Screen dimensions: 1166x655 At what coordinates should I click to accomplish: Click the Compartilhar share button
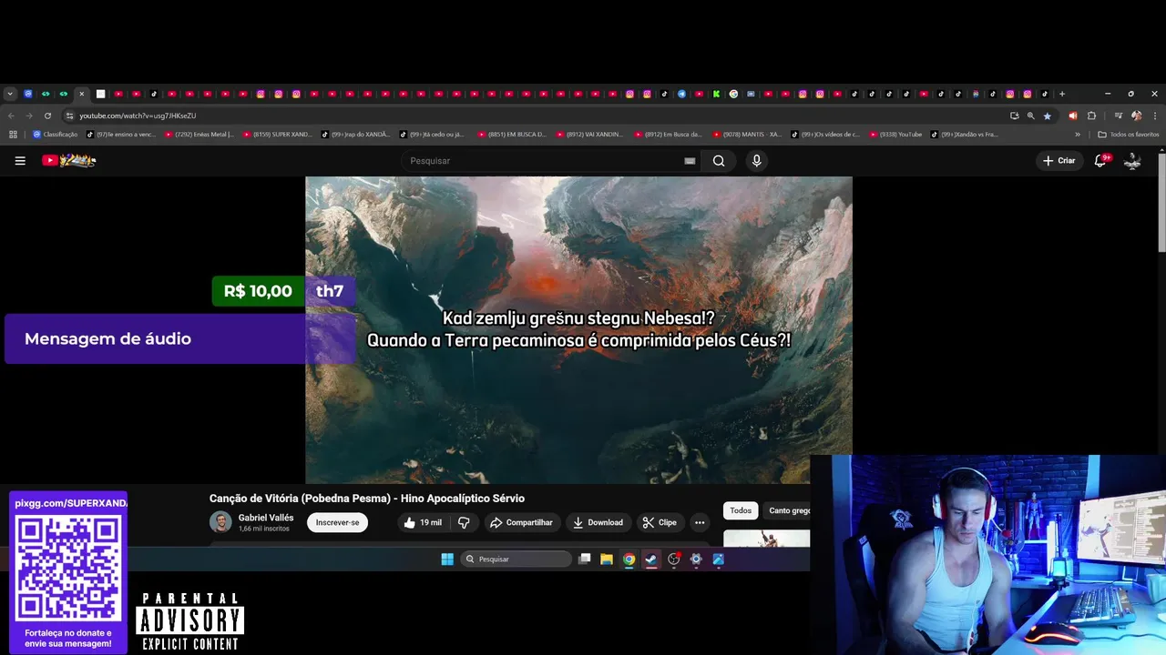pos(521,522)
